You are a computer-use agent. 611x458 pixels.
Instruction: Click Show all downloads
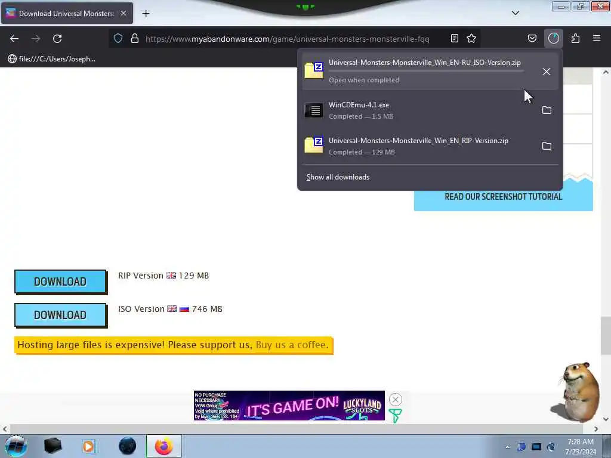338,177
